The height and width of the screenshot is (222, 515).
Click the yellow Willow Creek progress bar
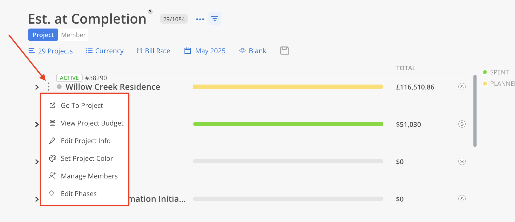coord(288,87)
